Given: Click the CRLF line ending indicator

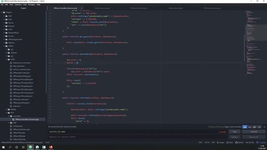Looking at the screenshot, I should click(x=200, y=142).
